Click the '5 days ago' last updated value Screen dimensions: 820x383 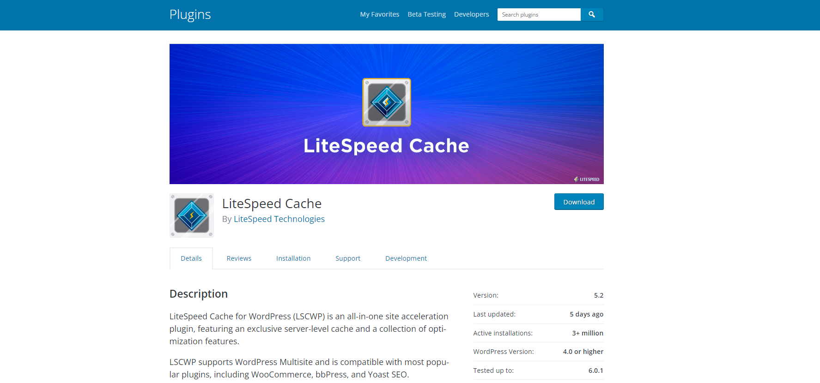pos(586,314)
